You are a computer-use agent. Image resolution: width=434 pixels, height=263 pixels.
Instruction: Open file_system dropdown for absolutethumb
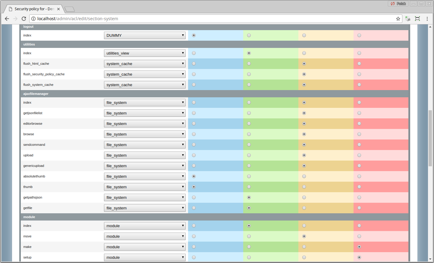coord(145,176)
